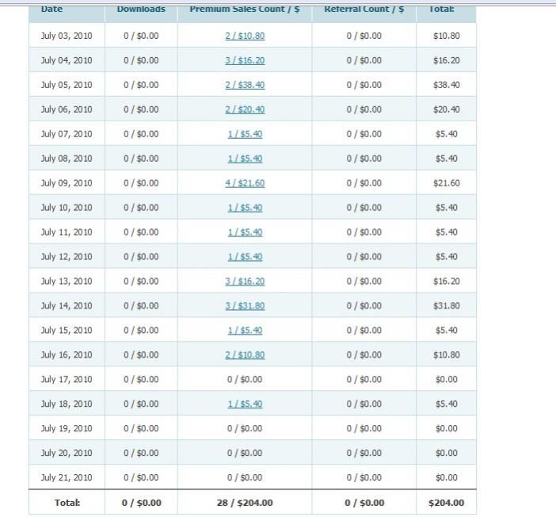This screenshot has width=556, height=517.
Task: Click July 19 premium sales 0 / $0.00
Action: click(245, 428)
